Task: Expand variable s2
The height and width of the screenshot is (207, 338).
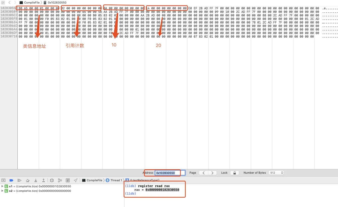Action: 3,191
